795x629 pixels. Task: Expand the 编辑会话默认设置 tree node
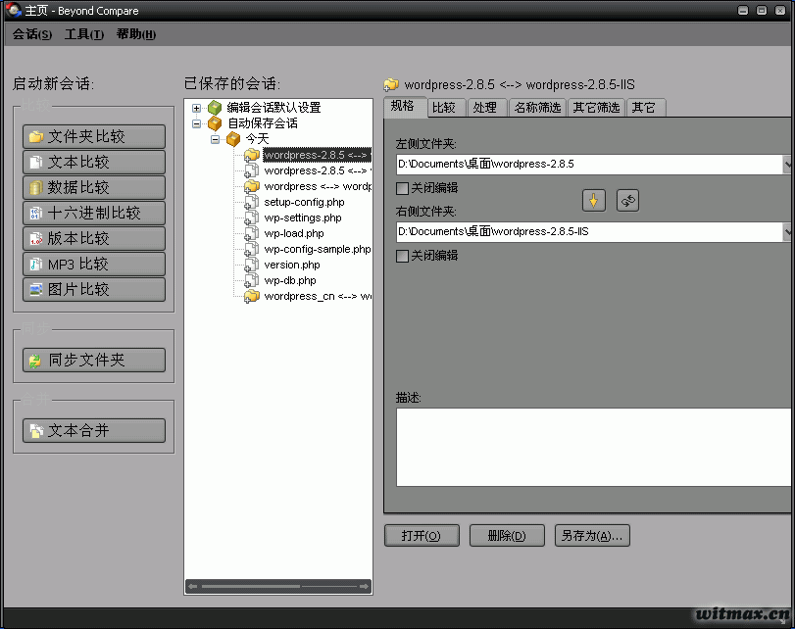coord(196,108)
